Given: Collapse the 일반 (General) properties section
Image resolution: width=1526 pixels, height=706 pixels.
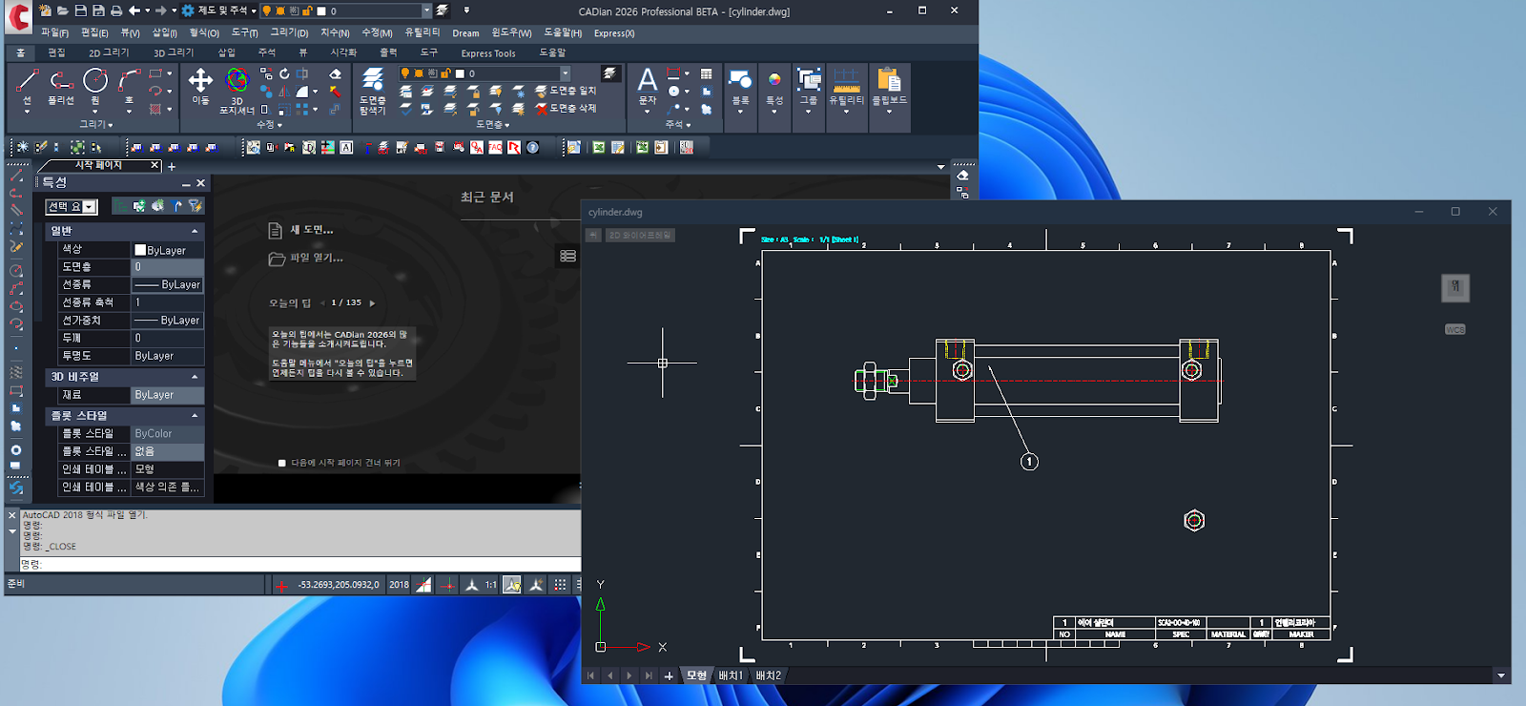Looking at the screenshot, I should click(195, 231).
